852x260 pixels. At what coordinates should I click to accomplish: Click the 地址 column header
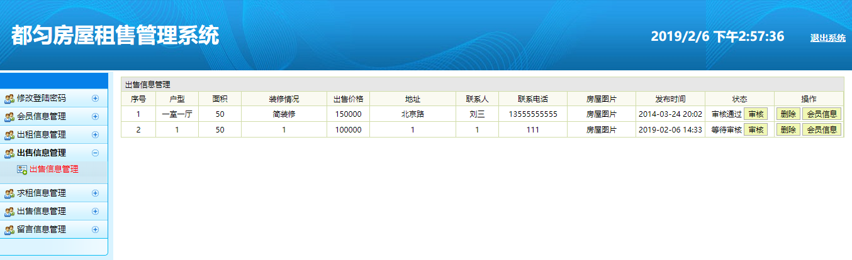[413, 99]
